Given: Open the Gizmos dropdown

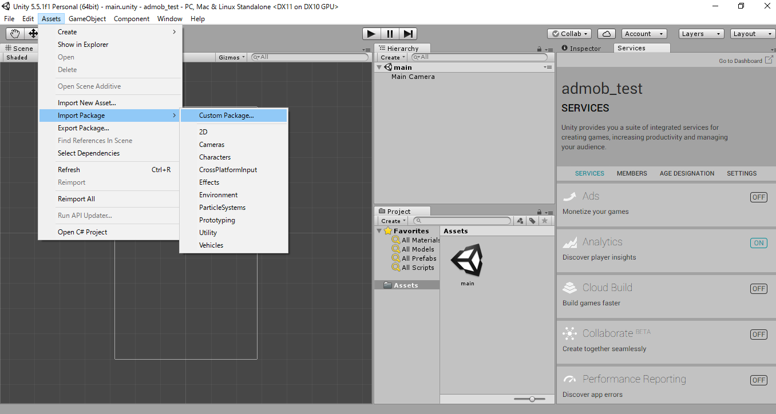Looking at the screenshot, I should (x=231, y=57).
